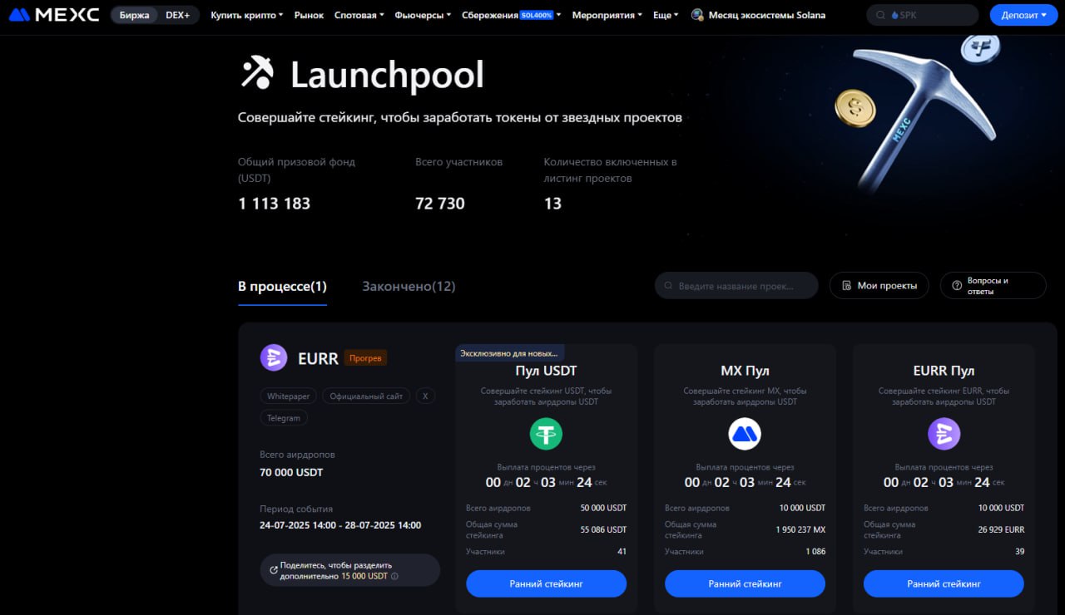Switch to В процессе(1) tab
This screenshot has height=615, width=1065.
(282, 286)
